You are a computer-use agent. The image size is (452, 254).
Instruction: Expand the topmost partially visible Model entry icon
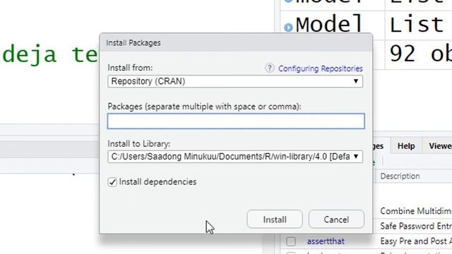coord(288,1)
